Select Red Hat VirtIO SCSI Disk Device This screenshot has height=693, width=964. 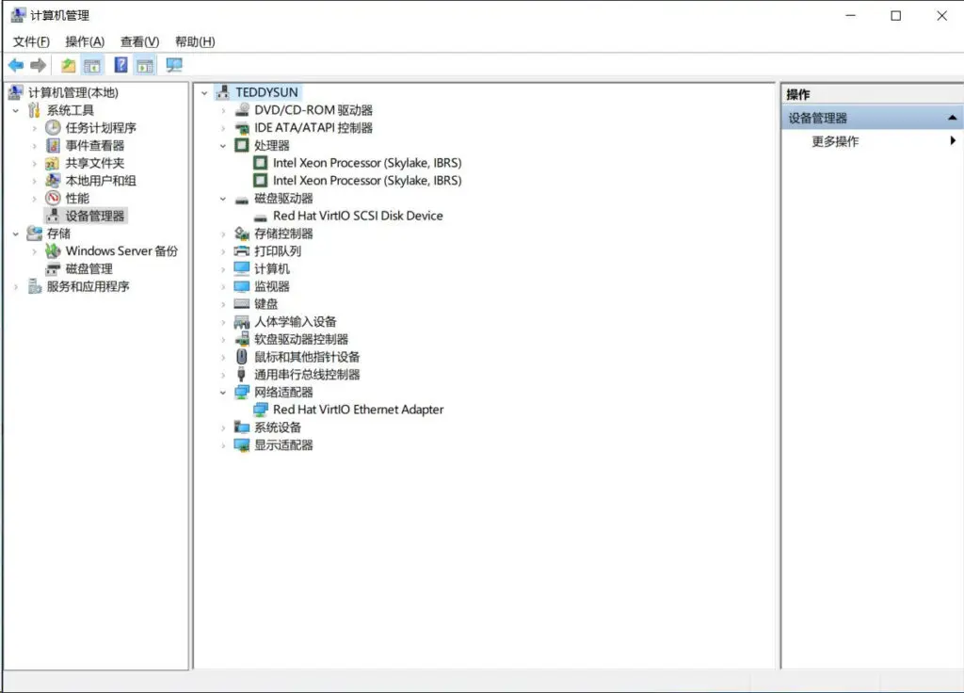click(x=358, y=216)
